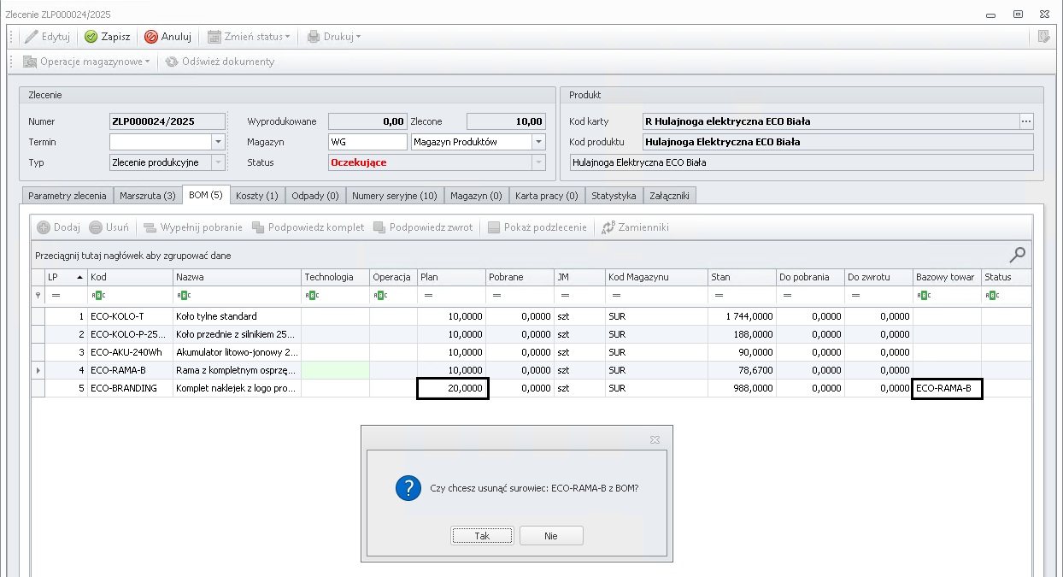Open the Koszty (1) tab
The image size is (1063, 577).
point(257,196)
